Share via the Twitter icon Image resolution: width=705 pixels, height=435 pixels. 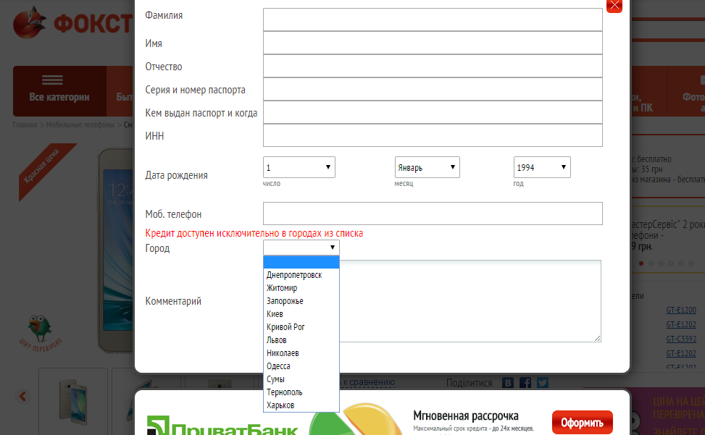point(542,383)
